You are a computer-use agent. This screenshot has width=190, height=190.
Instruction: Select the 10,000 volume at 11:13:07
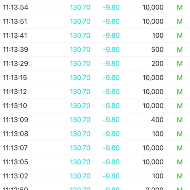pos(153,148)
